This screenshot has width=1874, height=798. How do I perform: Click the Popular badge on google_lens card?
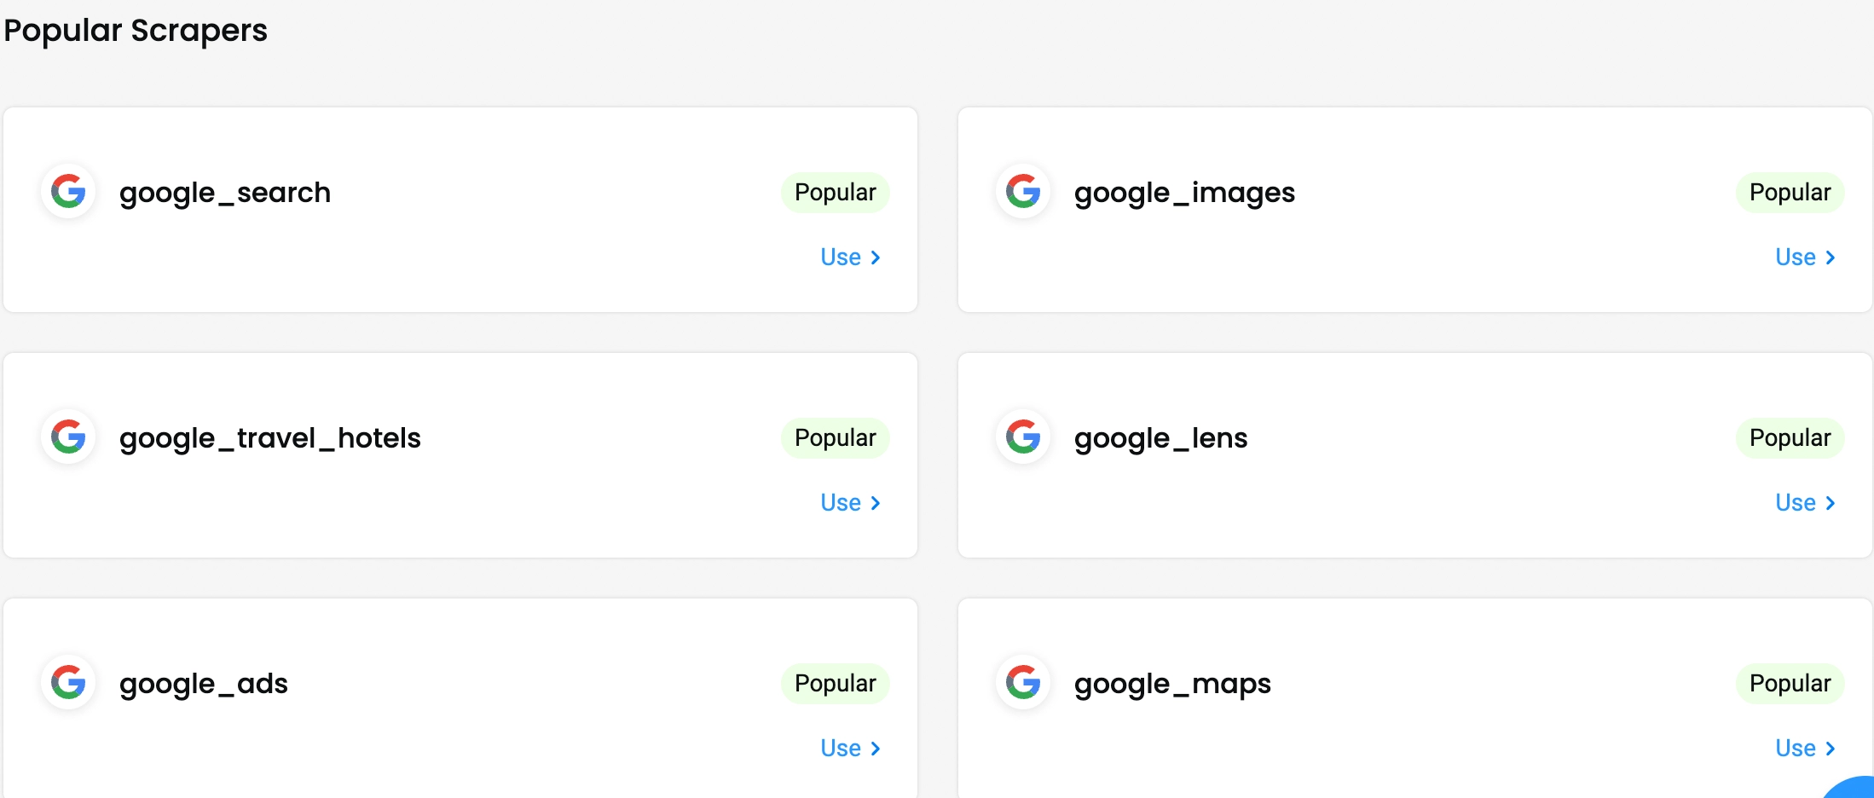click(1790, 438)
